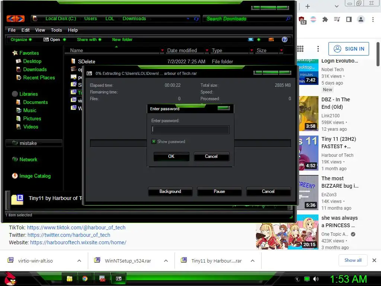The height and width of the screenshot is (286, 381).
Task: Open the YouTube apps grid icon
Action: [300, 49]
